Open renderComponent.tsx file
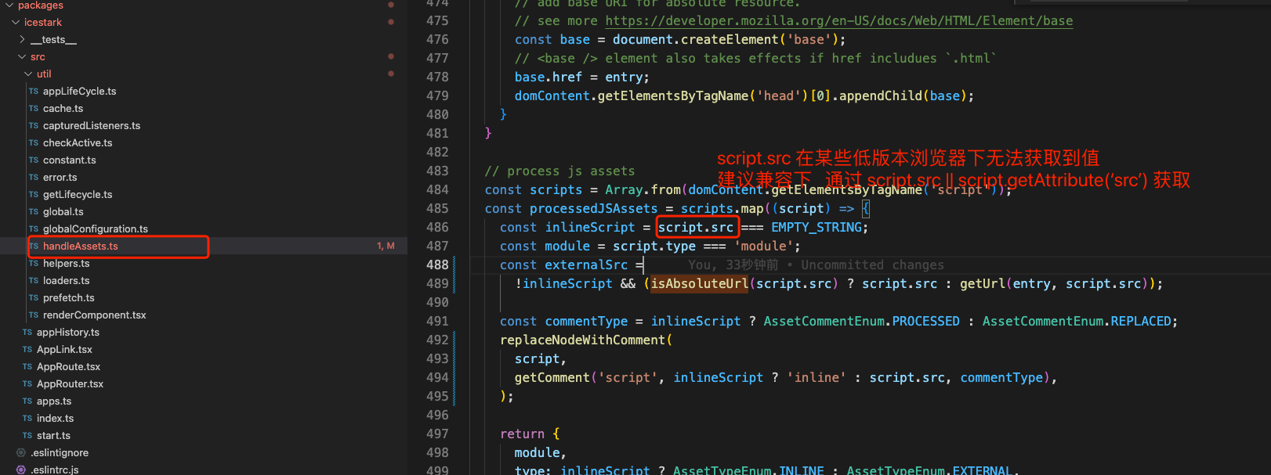Image resolution: width=1271 pixels, height=475 pixels. pyautogui.click(x=95, y=315)
